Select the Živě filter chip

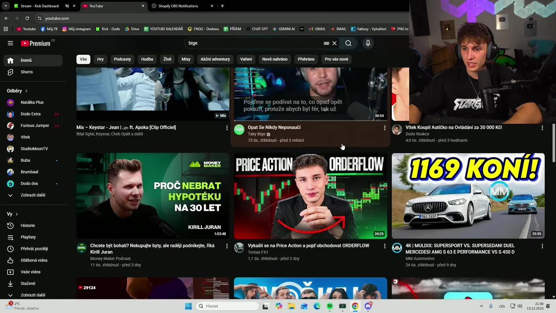click(168, 59)
